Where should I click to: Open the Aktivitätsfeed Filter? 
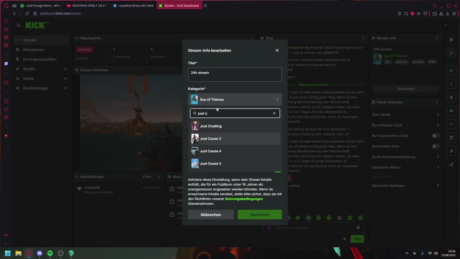point(147,177)
